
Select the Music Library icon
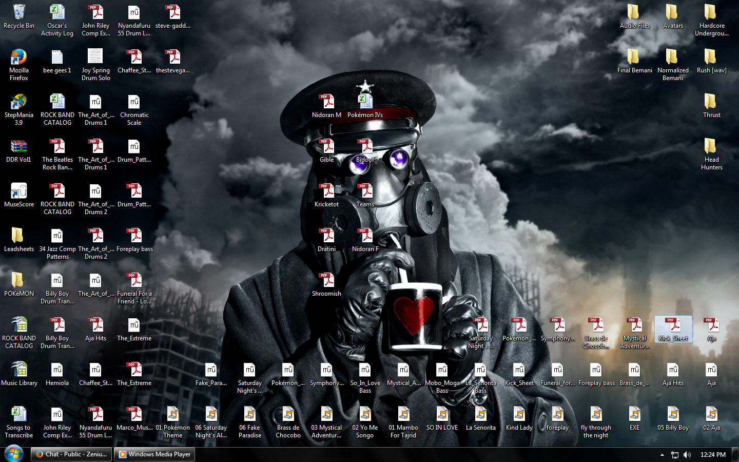pyautogui.click(x=19, y=374)
